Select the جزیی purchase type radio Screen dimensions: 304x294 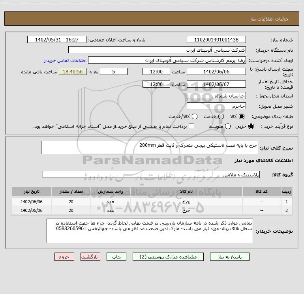tap(251, 126)
